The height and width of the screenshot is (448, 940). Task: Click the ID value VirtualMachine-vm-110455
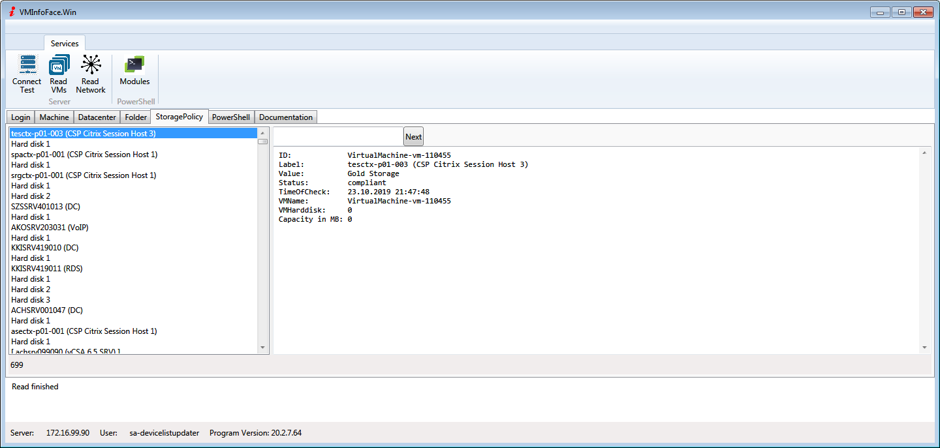(x=399, y=155)
